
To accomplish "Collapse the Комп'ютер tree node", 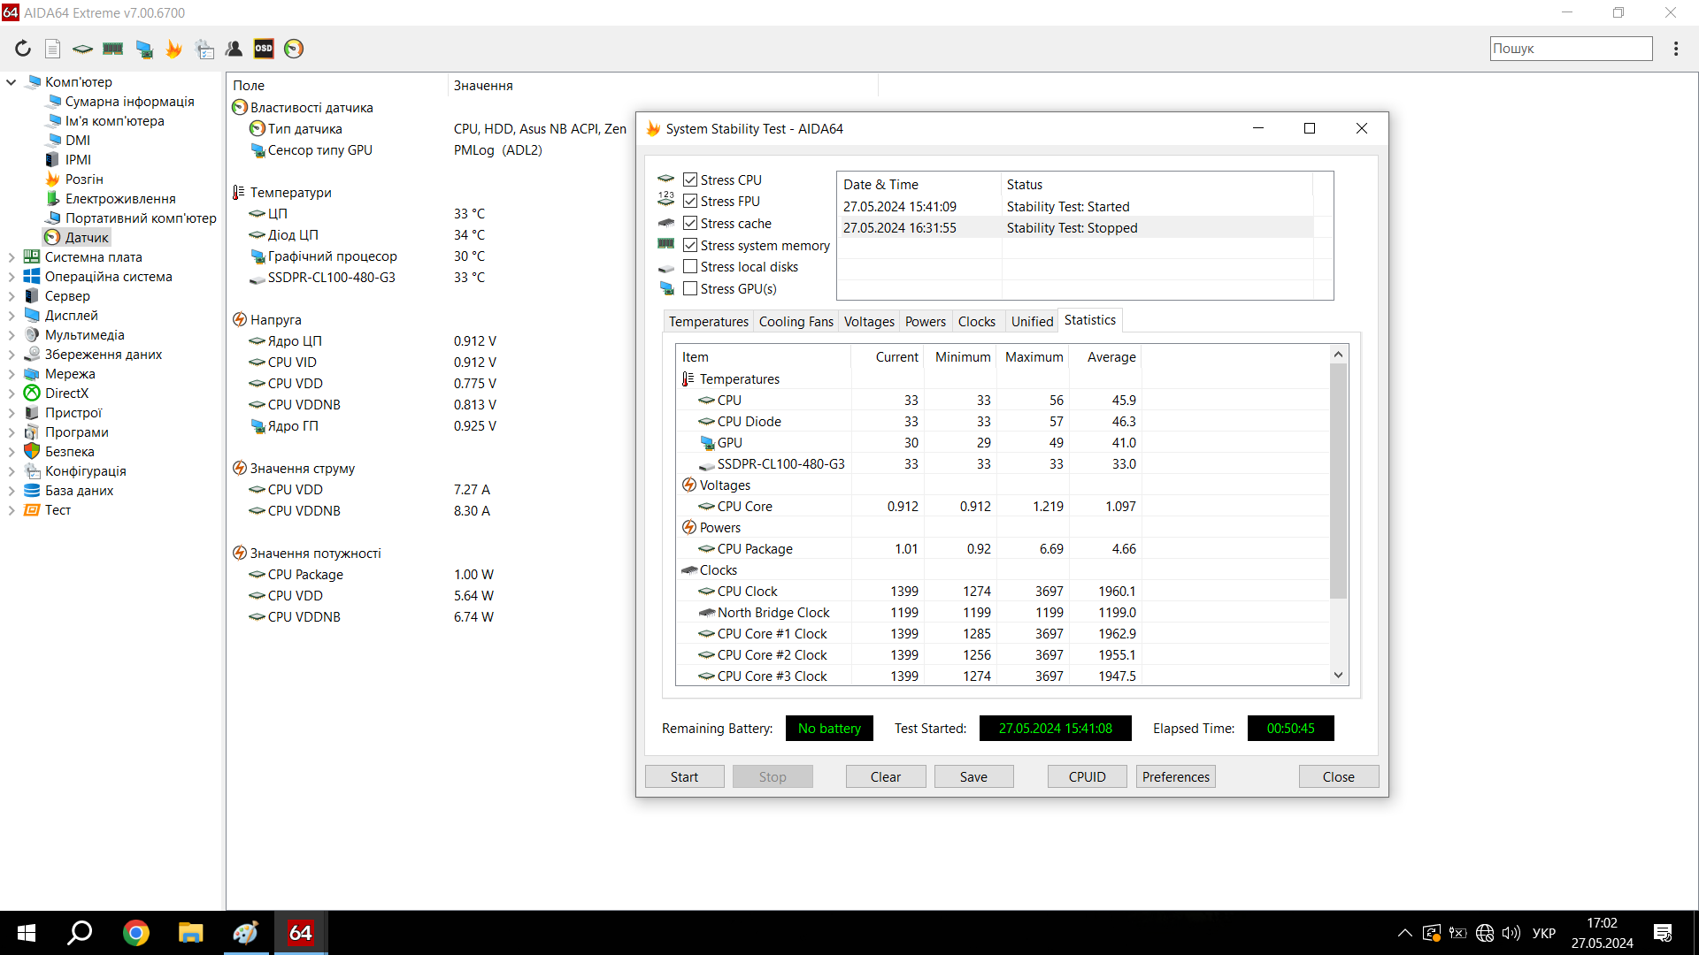I will (12, 82).
